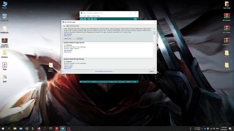The width and height of the screenshot is (234, 131).
Task: Click the taskbar Search magnifier icon
Action: click(x=9, y=128)
